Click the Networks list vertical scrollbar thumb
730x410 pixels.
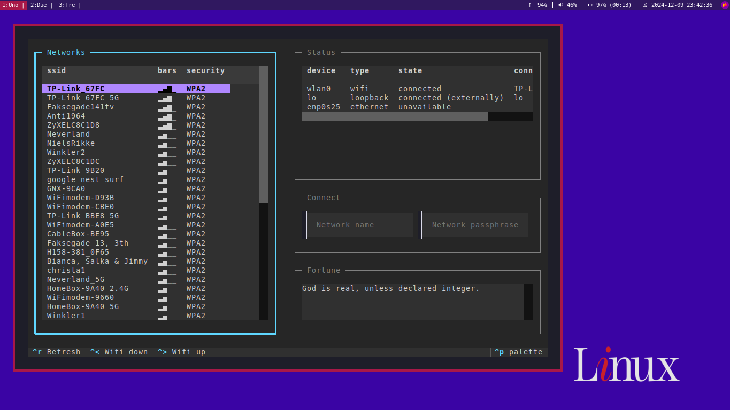tap(264, 135)
